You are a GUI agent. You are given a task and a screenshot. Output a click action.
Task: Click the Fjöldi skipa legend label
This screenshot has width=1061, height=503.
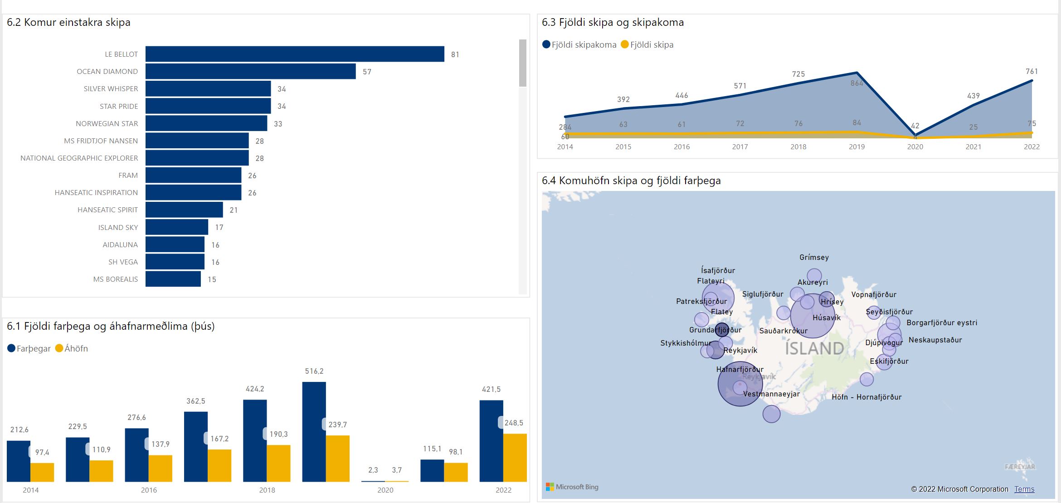(652, 45)
